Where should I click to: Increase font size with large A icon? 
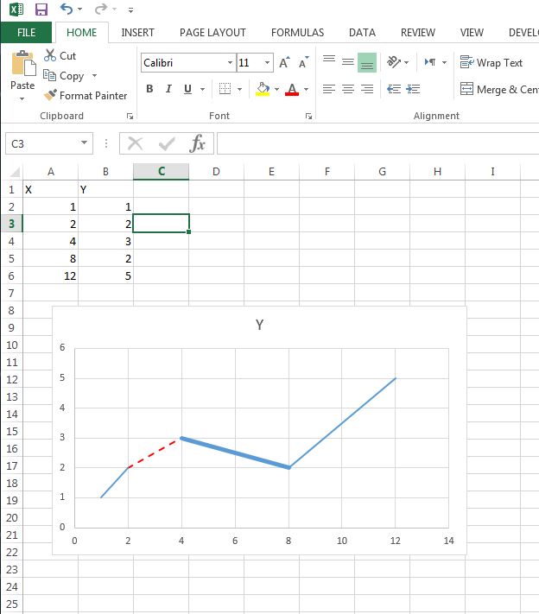pos(284,62)
